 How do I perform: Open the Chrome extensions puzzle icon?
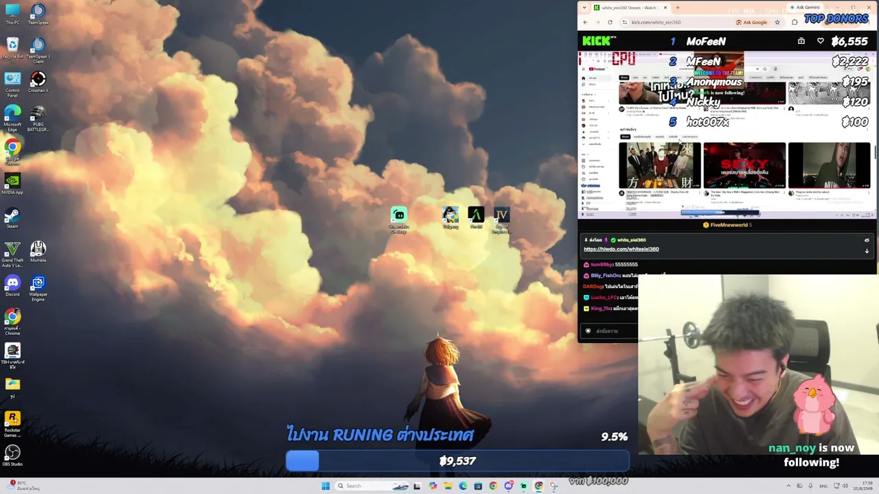point(795,22)
